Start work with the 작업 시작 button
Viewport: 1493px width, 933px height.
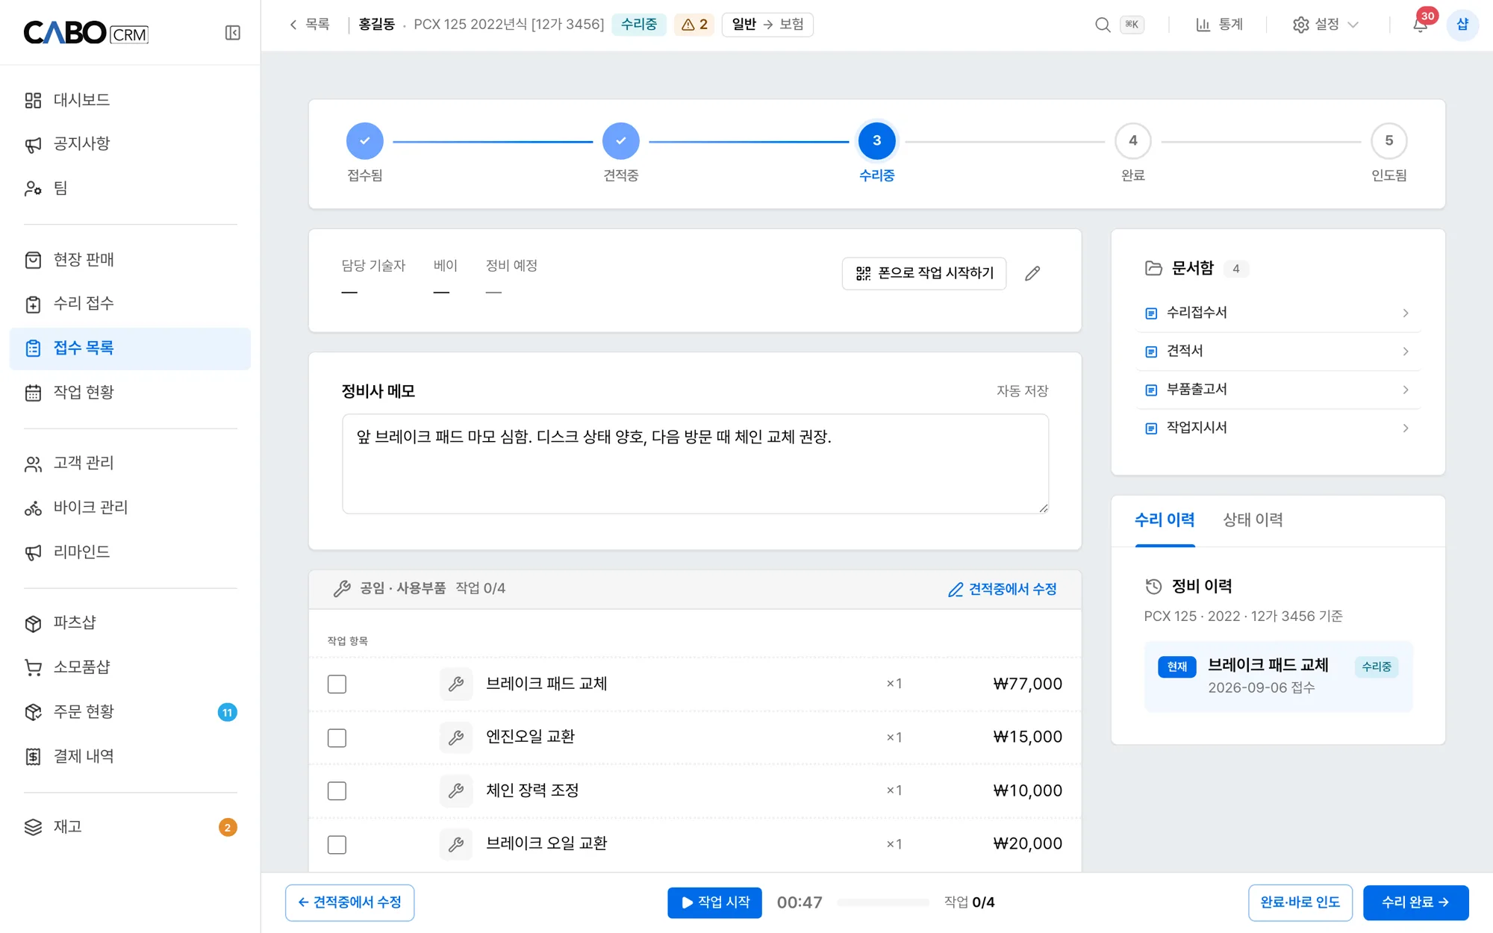714,902
